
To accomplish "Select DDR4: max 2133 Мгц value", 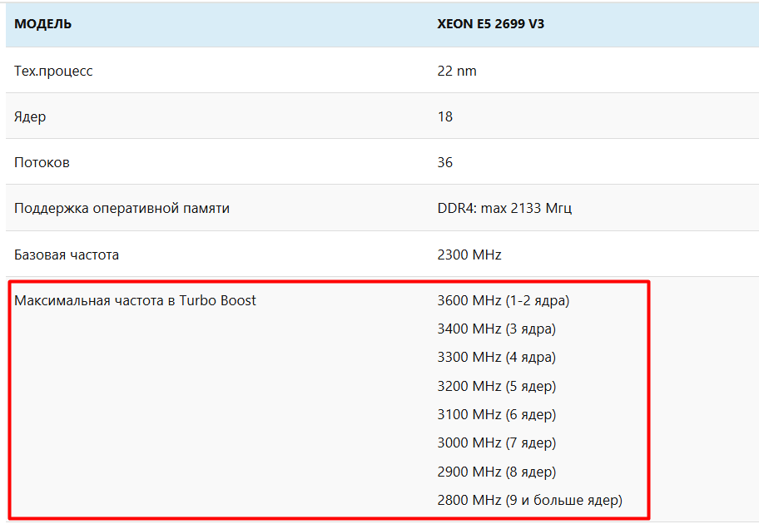I will [x=504, y=208].
